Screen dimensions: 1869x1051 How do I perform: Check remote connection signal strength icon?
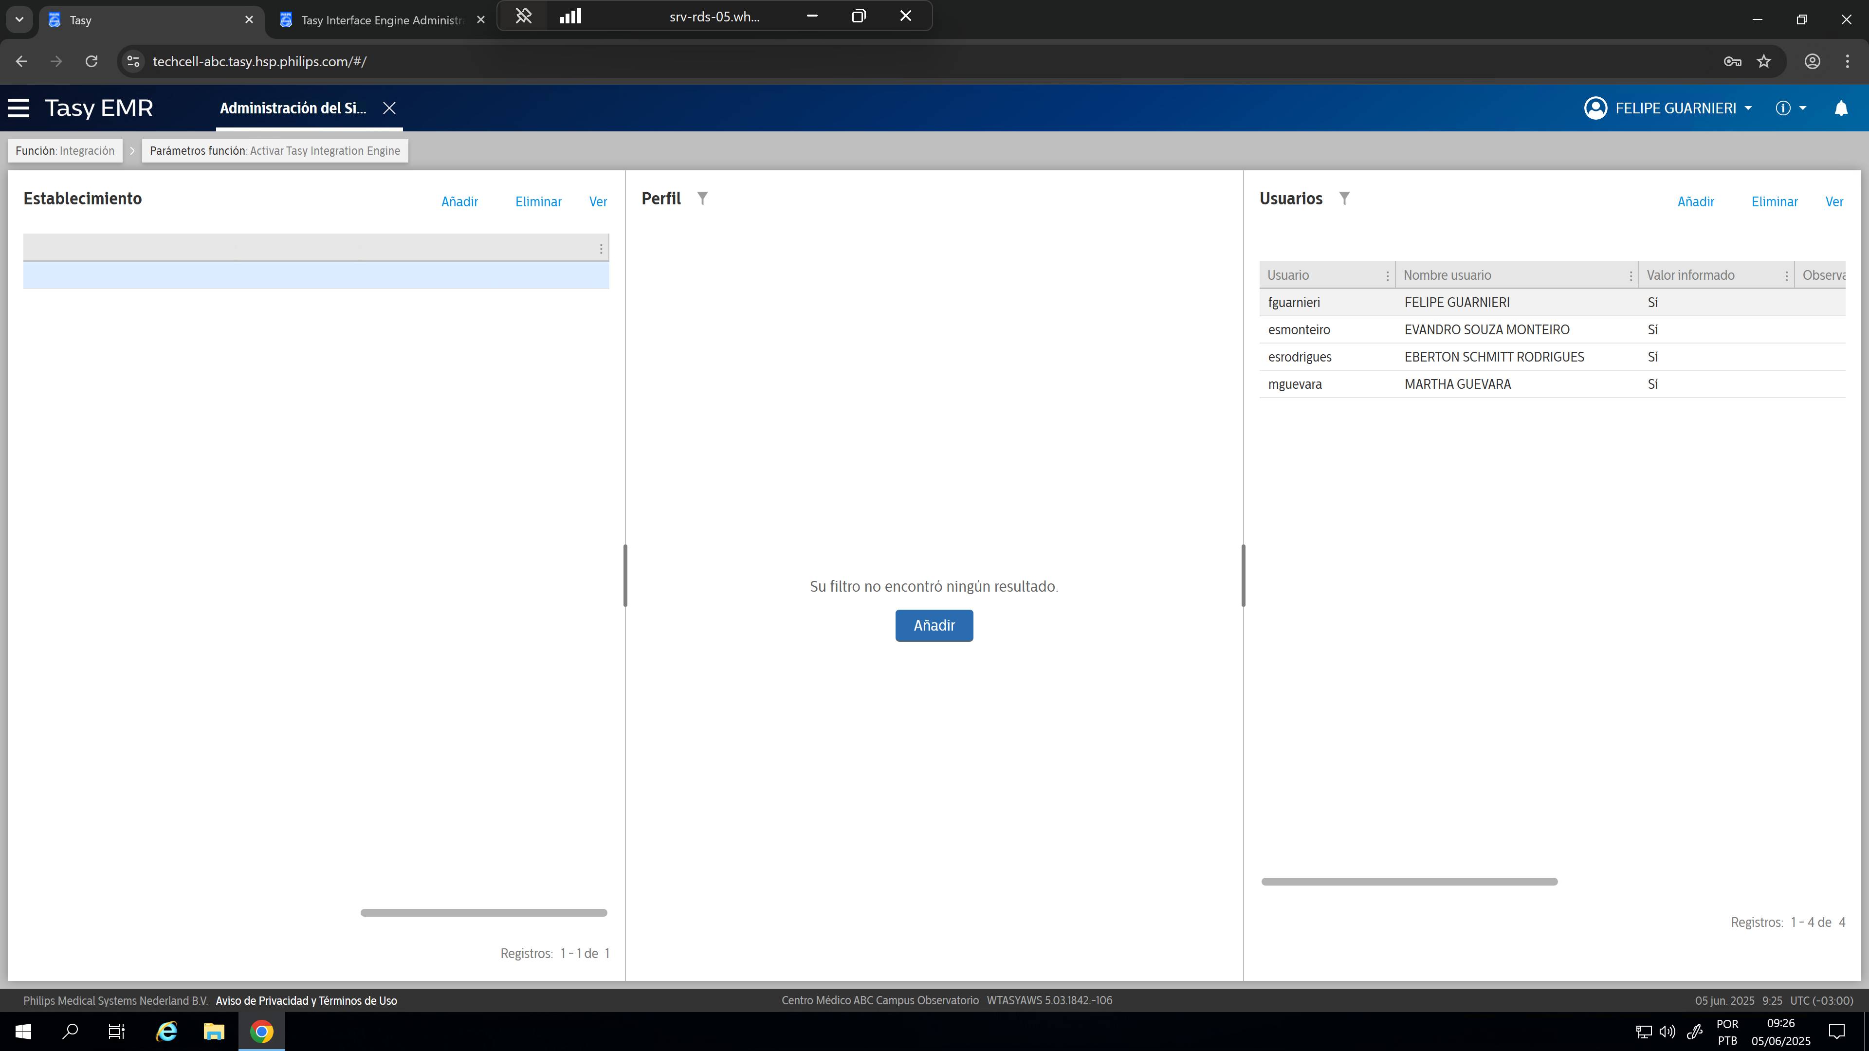[x=571, y=16]
